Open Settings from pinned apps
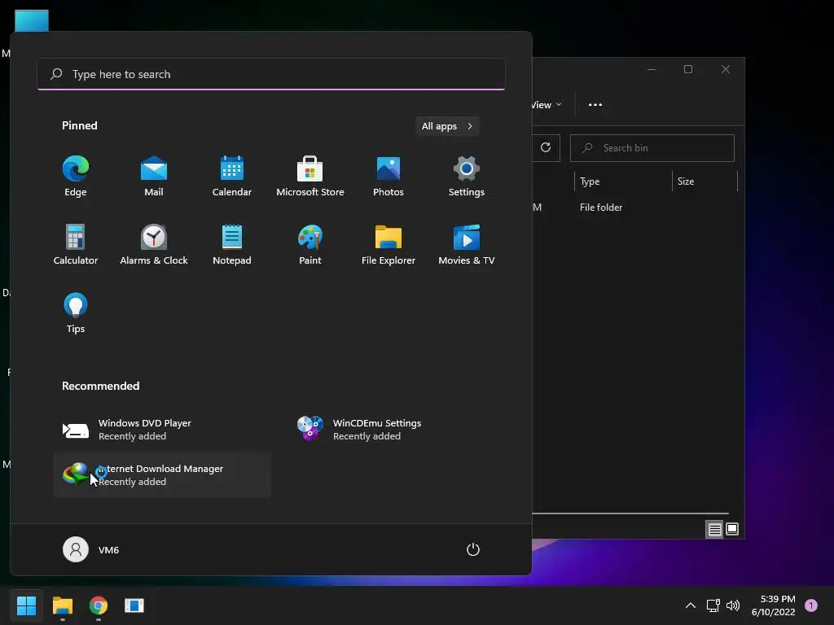834x625 pixels. click(x=467, y=177)
